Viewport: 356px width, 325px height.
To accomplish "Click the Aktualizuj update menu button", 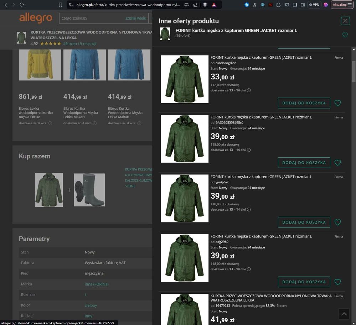I will pos(342,5).
